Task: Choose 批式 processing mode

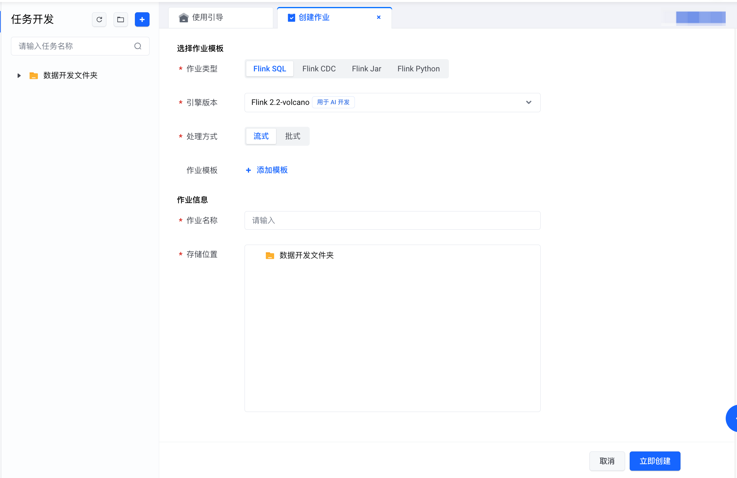Action: 293,136
